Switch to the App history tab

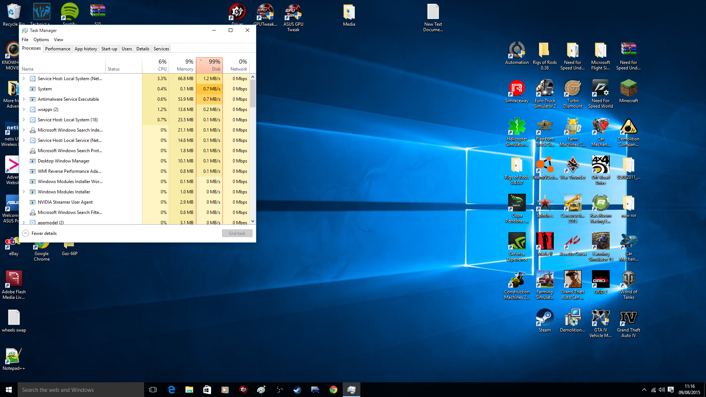pos(86,49)
